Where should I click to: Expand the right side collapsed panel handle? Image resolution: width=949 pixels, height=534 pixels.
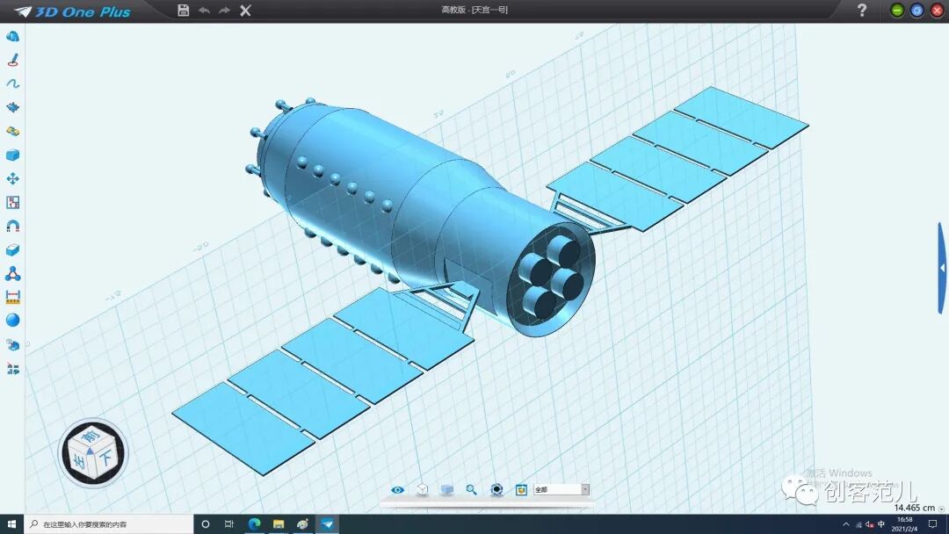click(x=942, y=267)
